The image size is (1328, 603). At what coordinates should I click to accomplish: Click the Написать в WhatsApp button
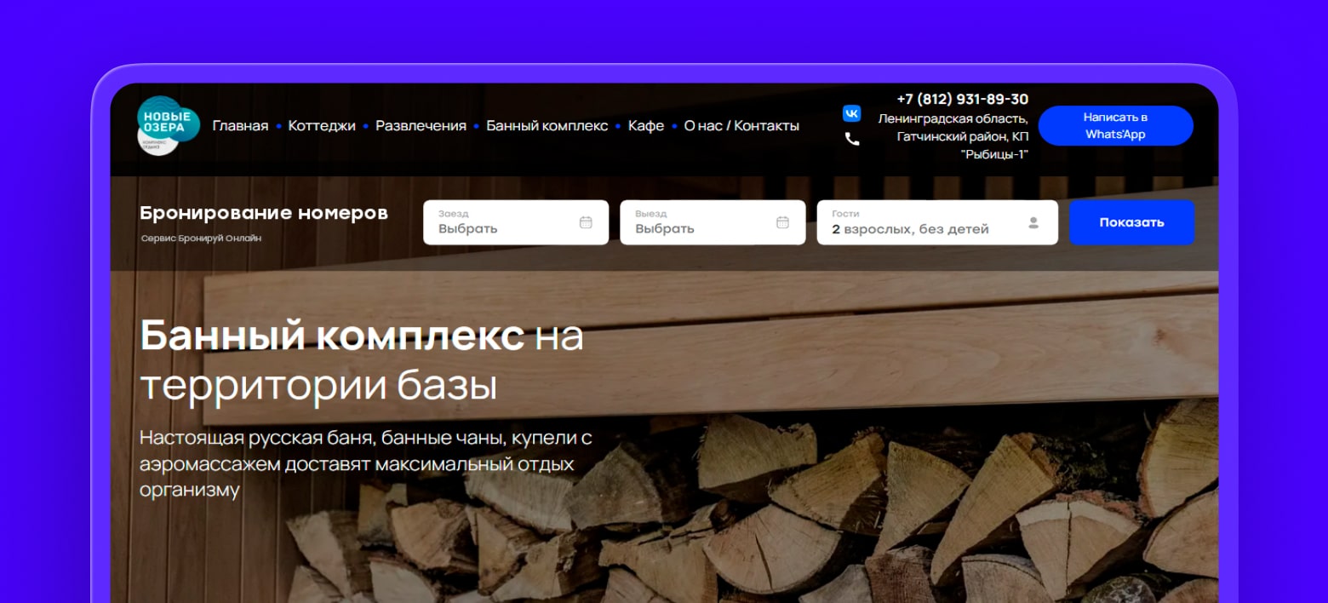click(x=1115, y=126)
